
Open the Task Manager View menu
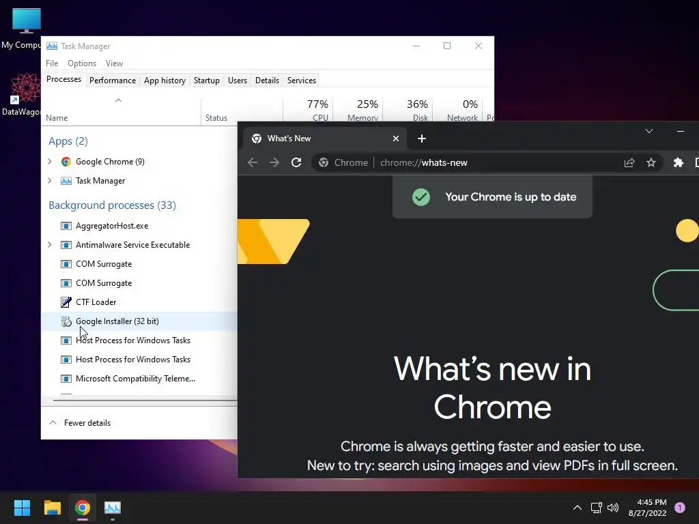click(114, 63)
